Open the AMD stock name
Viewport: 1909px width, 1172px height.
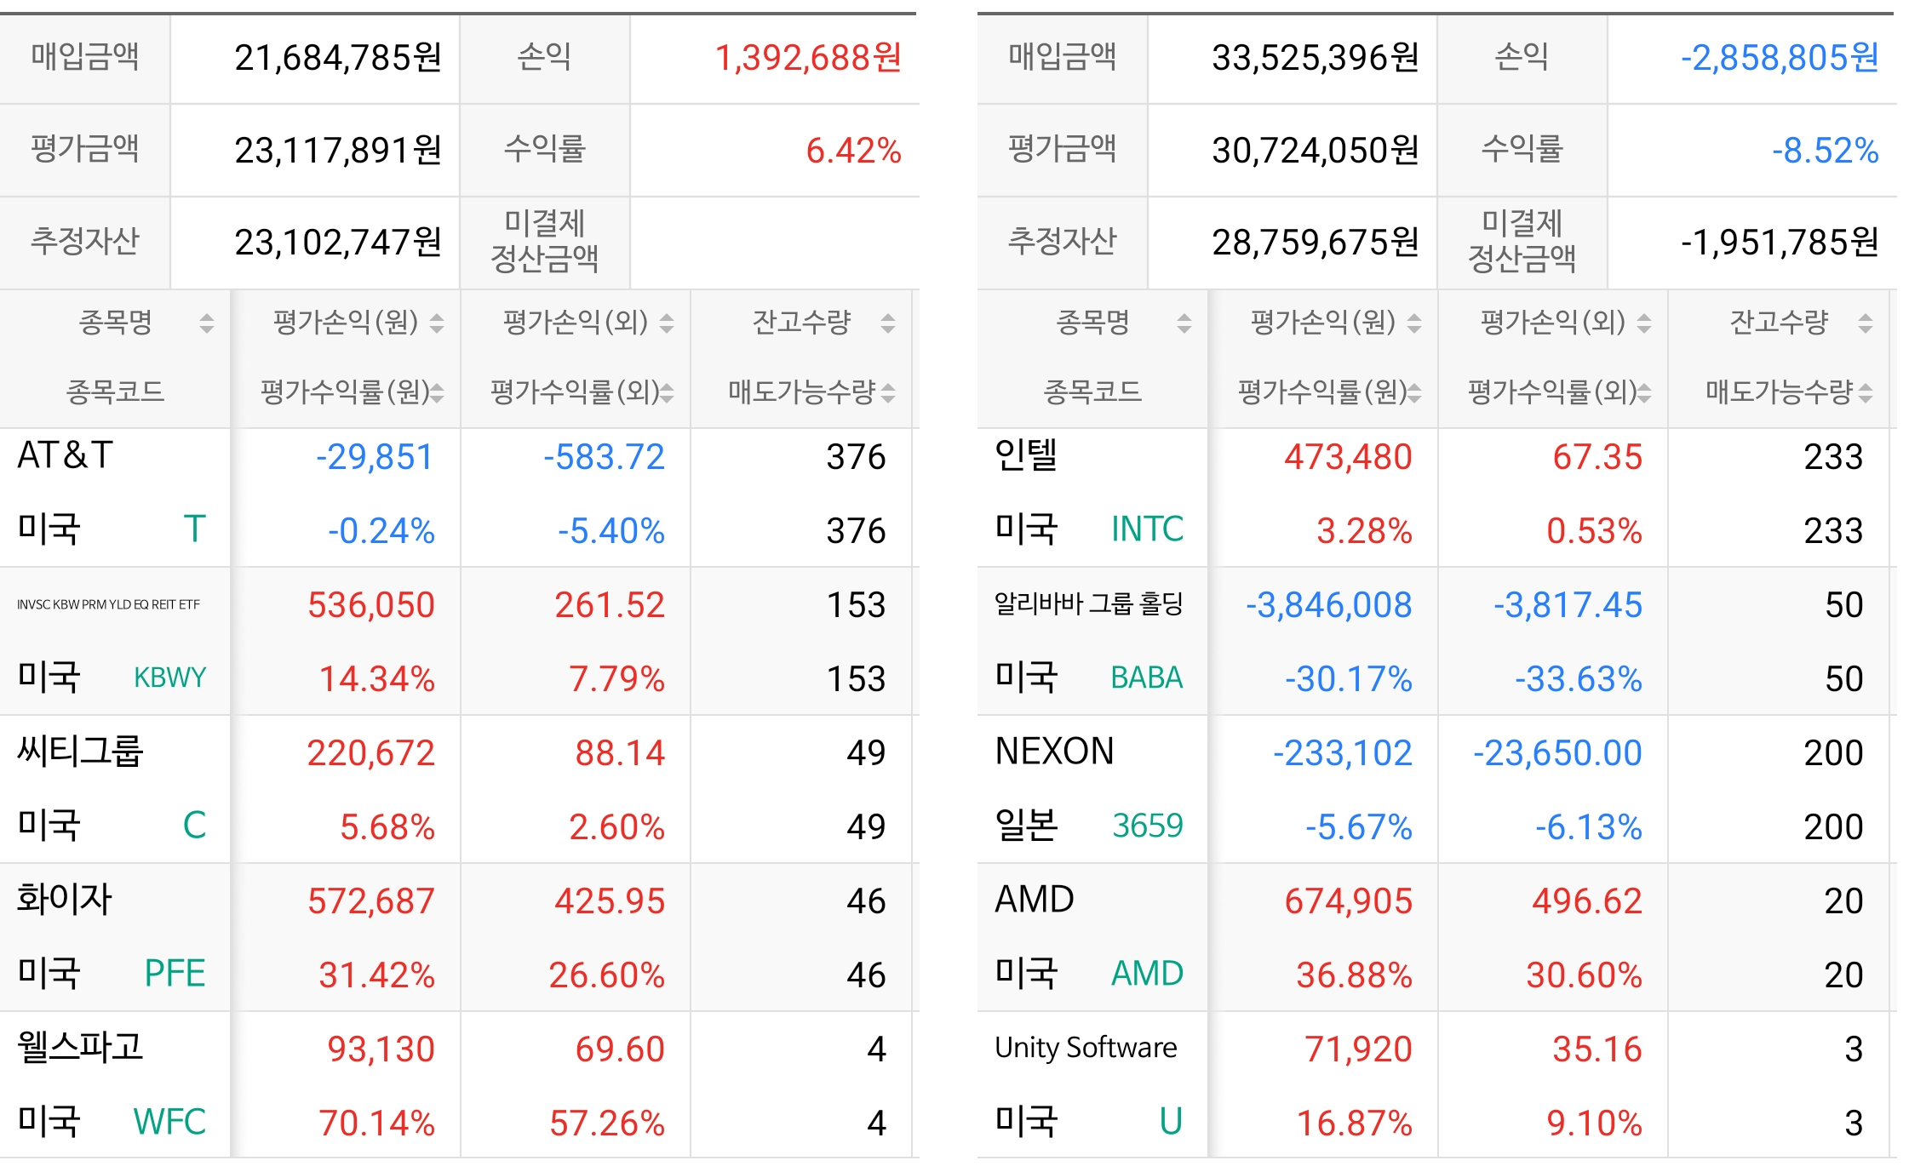coord(1035,900)
